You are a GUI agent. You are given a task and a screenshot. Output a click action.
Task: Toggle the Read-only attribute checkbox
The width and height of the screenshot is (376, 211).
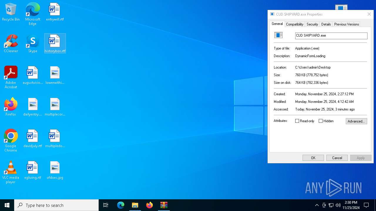(297, 121)
